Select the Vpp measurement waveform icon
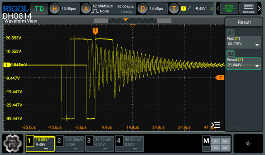This screenshot has height=155, width=265. (x=230, y=32)
